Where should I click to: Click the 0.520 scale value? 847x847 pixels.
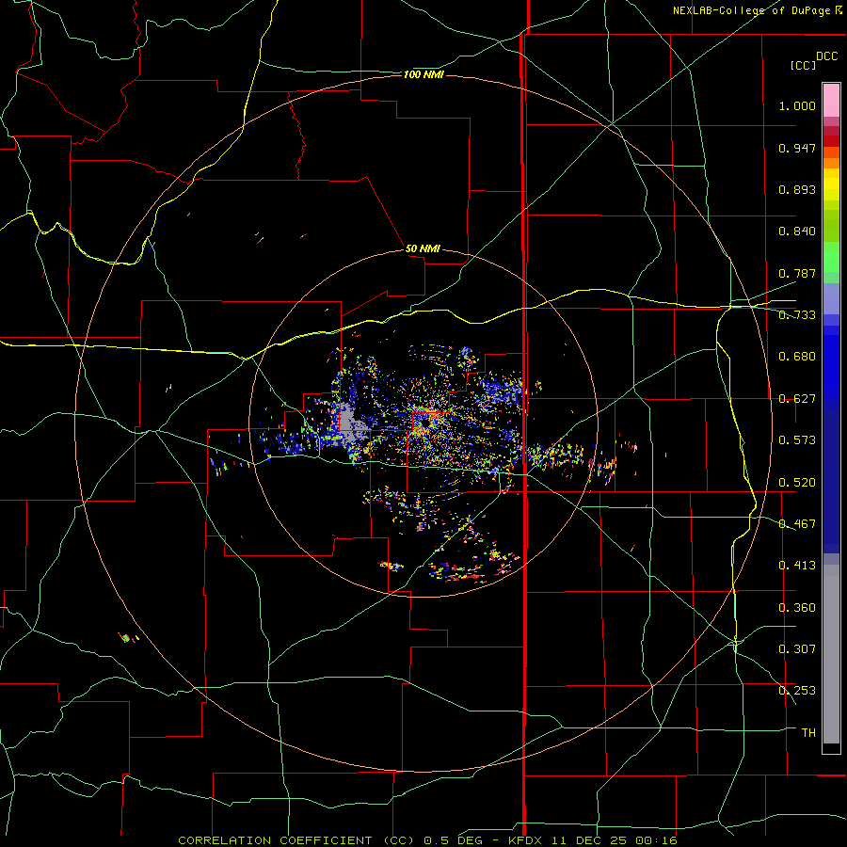[797, 483]
